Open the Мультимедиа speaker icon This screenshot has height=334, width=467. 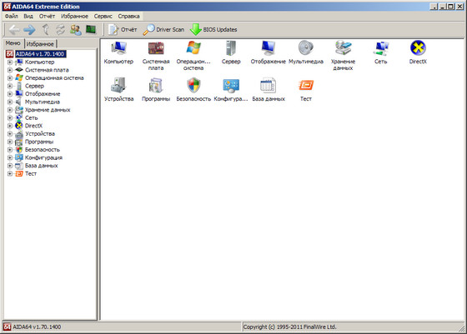point(306,47)
